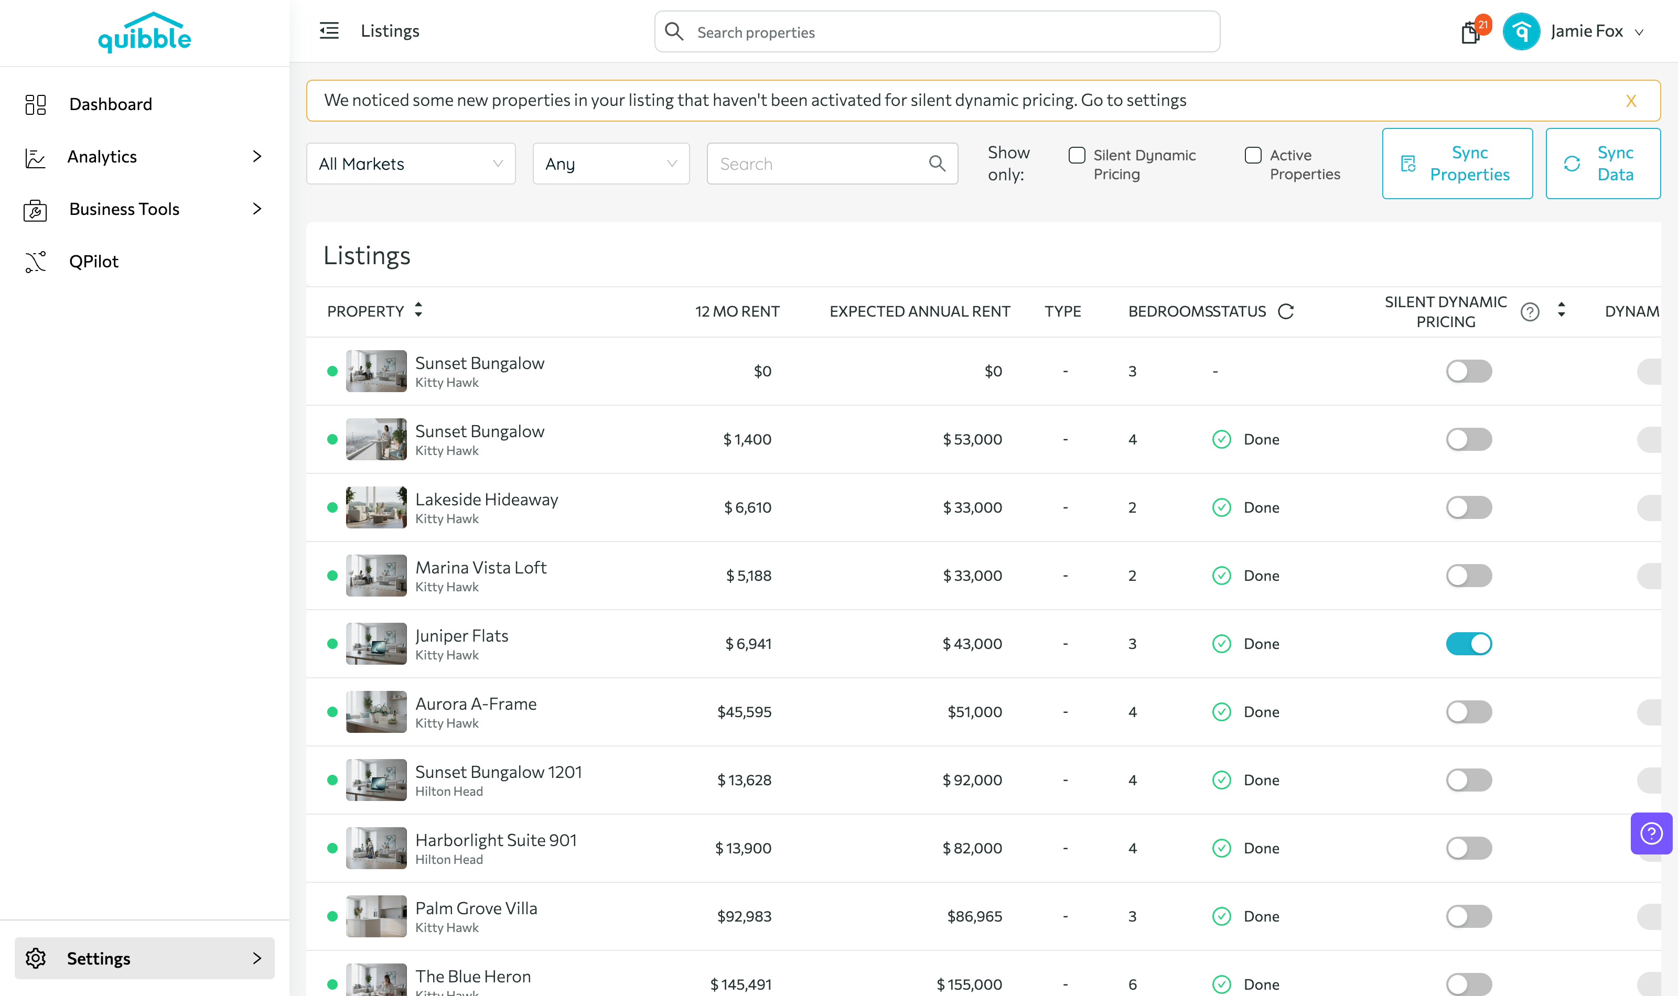Click the $92,000 expected annual rent cell
Image resolution: width=1678 pixels, height=996 pixels.
coord(972,780)
